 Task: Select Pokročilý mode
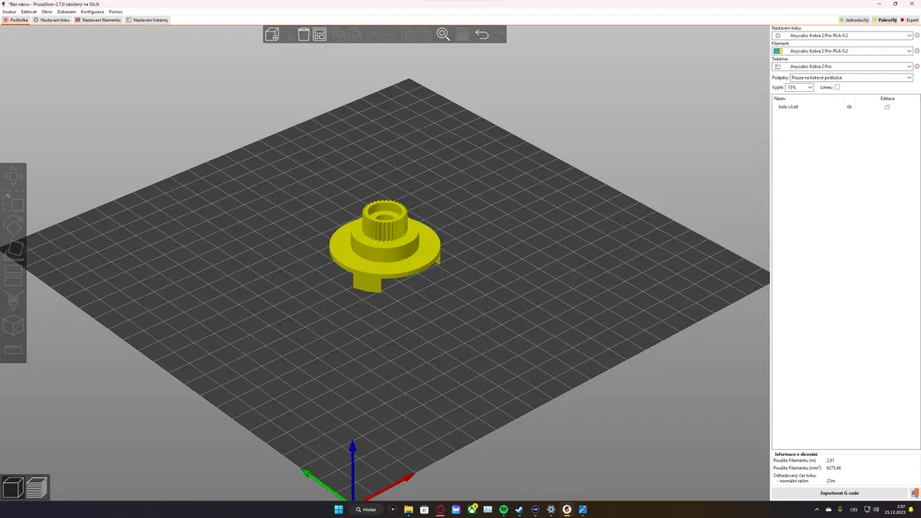[885, 20]
